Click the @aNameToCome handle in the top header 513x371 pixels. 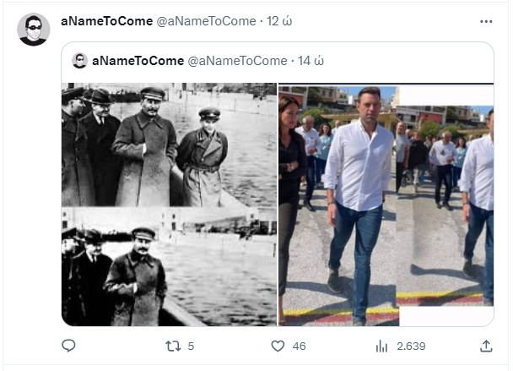point(206,21)
